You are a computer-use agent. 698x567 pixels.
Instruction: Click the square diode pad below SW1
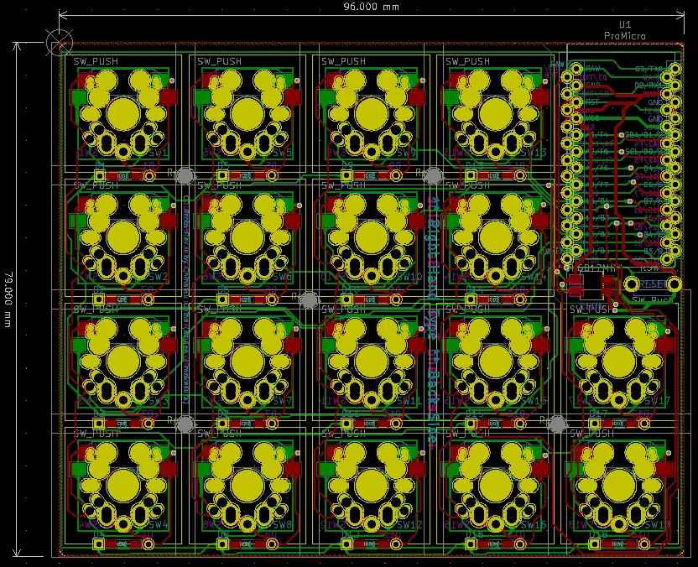pos(99,176)
